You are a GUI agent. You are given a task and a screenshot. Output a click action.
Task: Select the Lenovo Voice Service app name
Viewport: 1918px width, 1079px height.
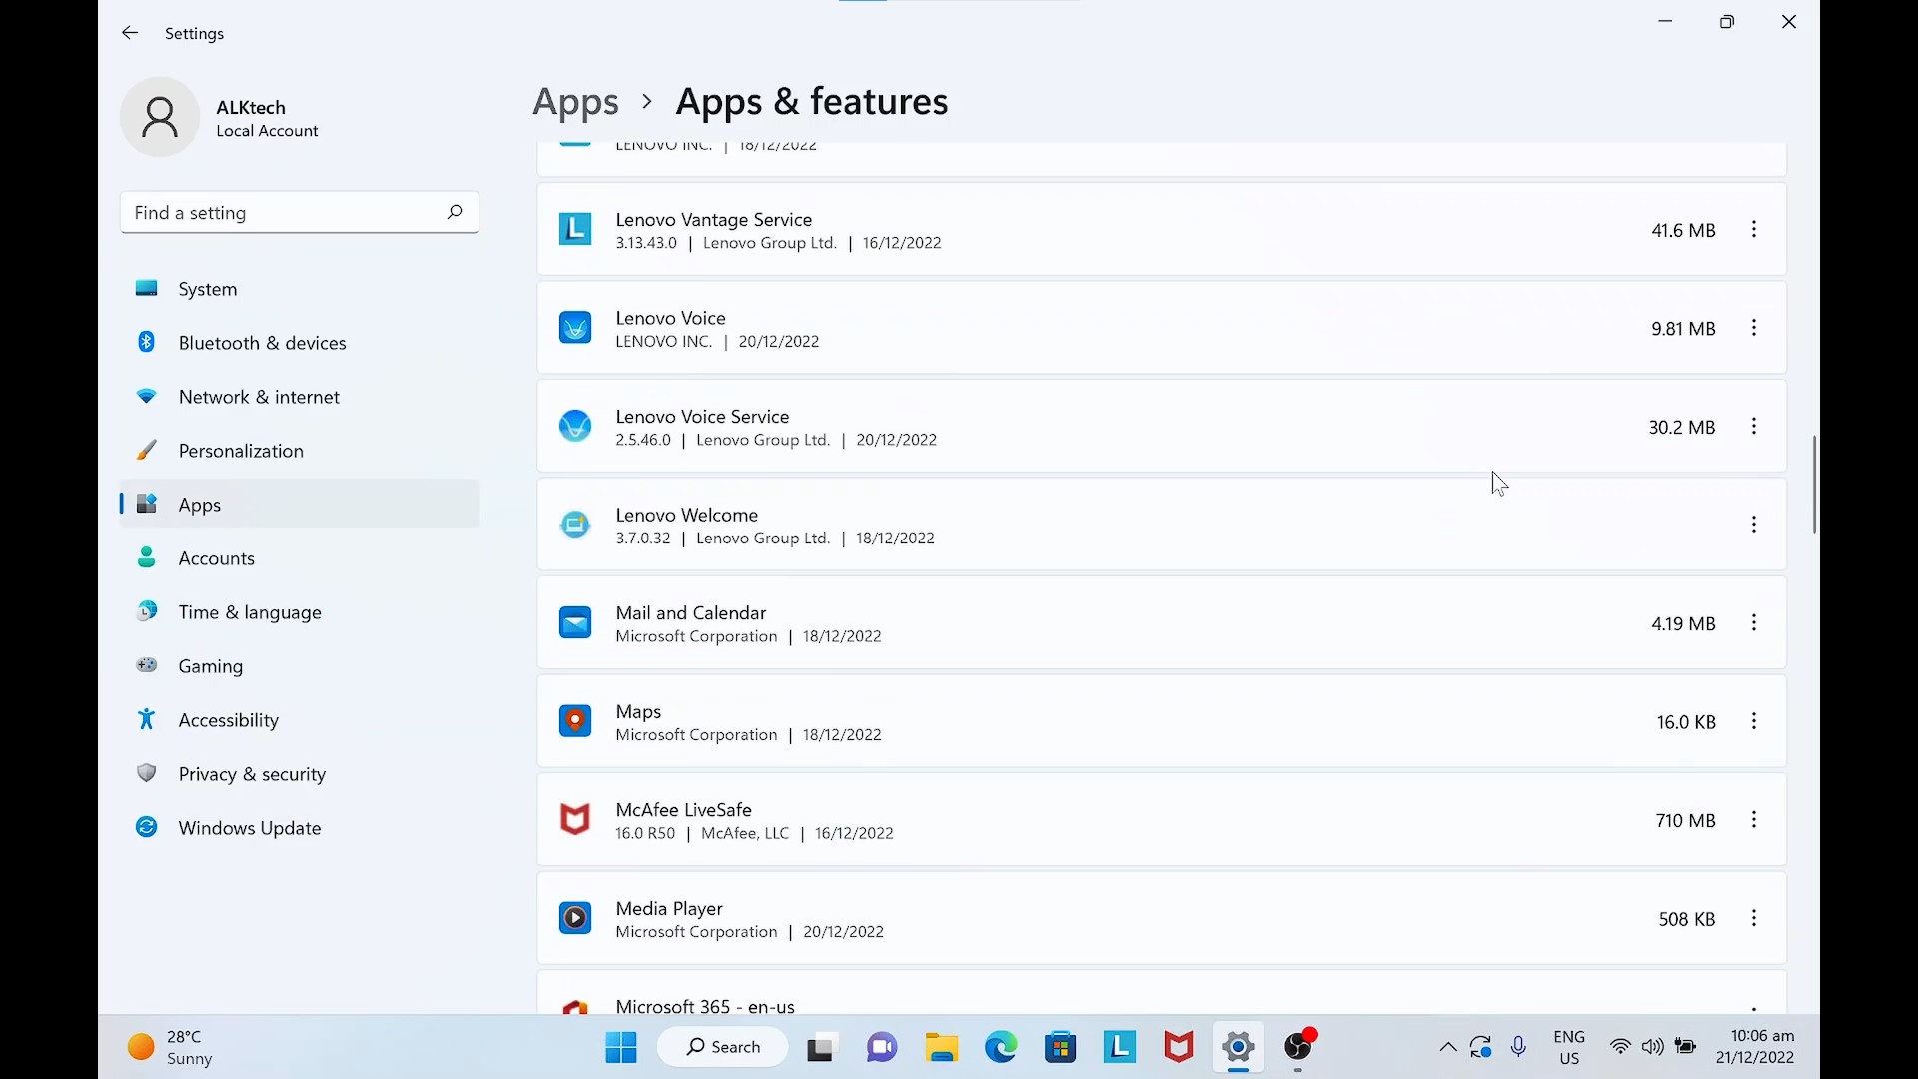[x=703, y=416]
